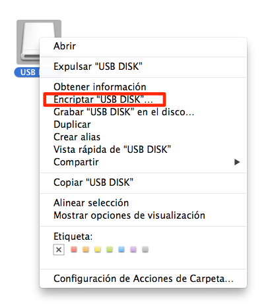Apply the gray label color
Image resolution: width=278 pixels, height=305 pixels.
pyautogui.click(x=145, y=250)
